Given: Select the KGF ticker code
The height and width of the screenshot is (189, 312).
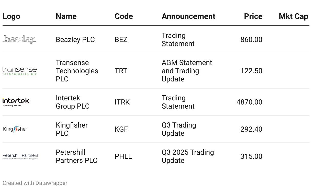Looking at the screenshot, I should tap(121, 129).
